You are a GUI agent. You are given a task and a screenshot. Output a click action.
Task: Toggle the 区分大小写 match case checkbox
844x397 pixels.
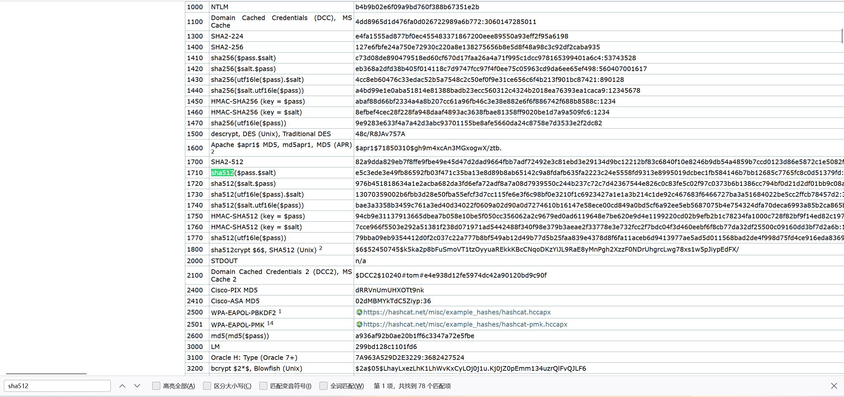point(207,386)
